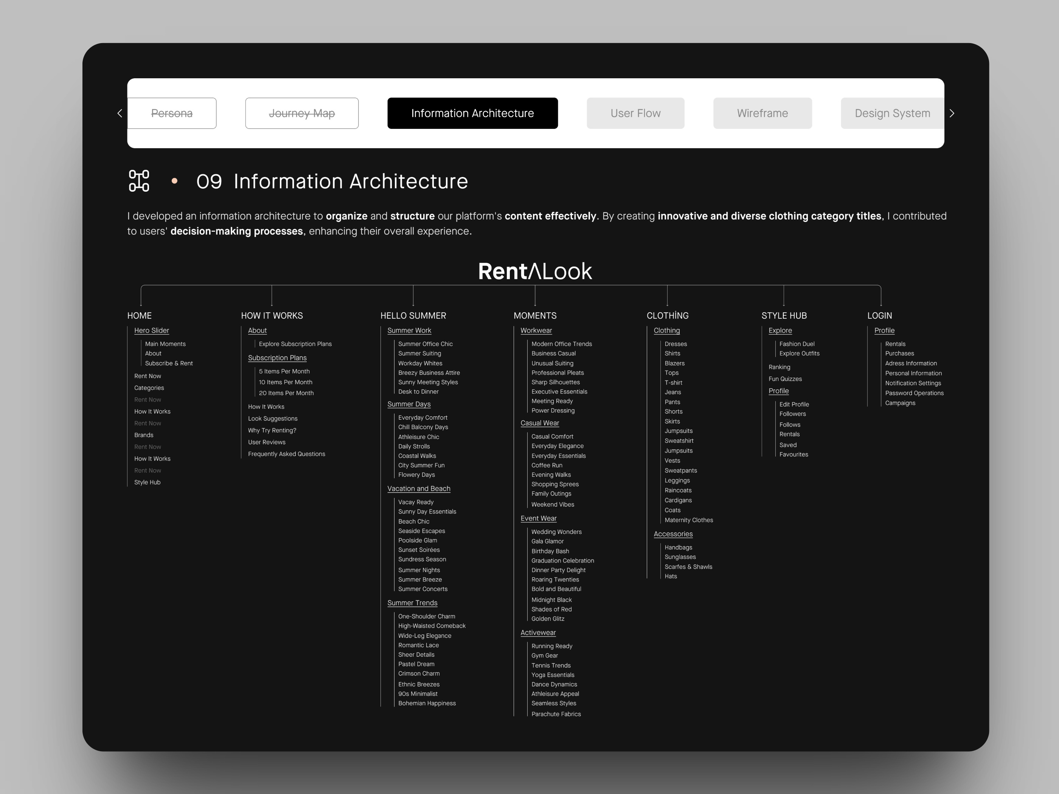Click Categories in the Home column
1059x794 pixels.
pos(149,388)
